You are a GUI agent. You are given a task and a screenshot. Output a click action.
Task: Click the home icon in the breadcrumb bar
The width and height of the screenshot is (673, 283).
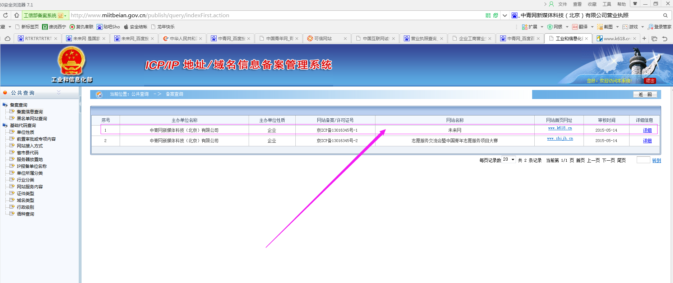coord(99,94)
